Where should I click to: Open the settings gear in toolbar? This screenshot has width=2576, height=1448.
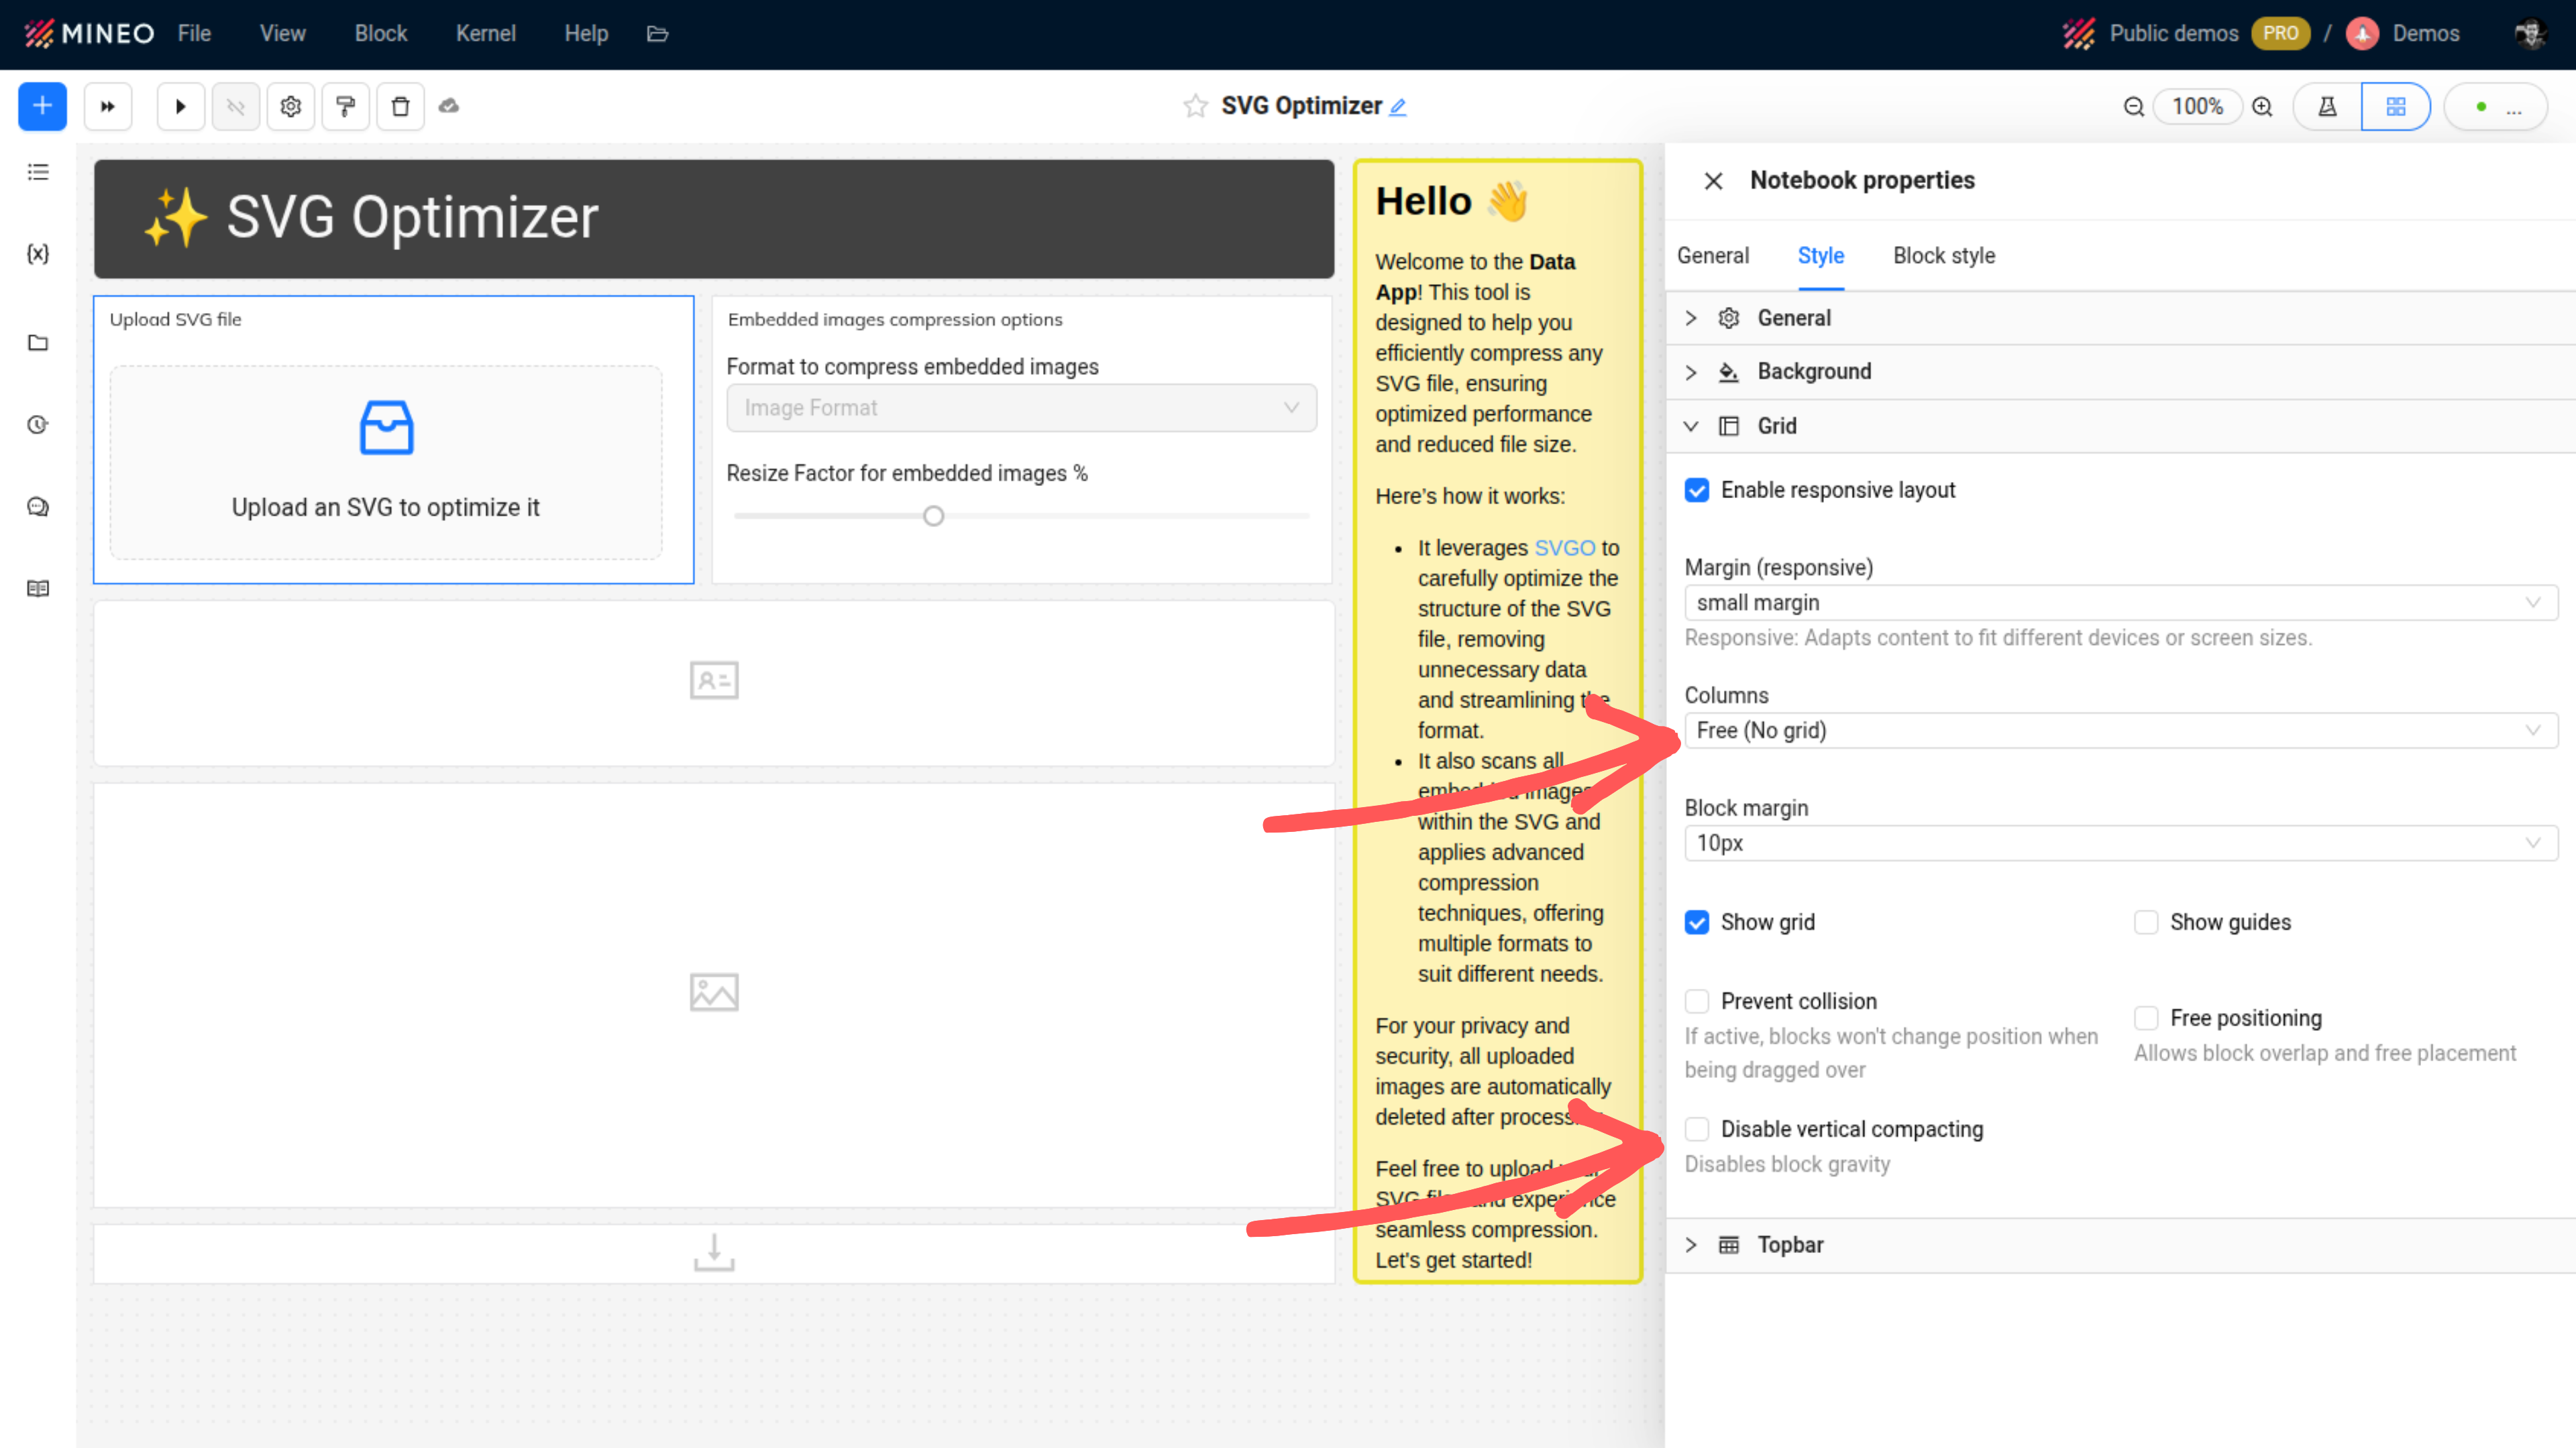(291, 106)
